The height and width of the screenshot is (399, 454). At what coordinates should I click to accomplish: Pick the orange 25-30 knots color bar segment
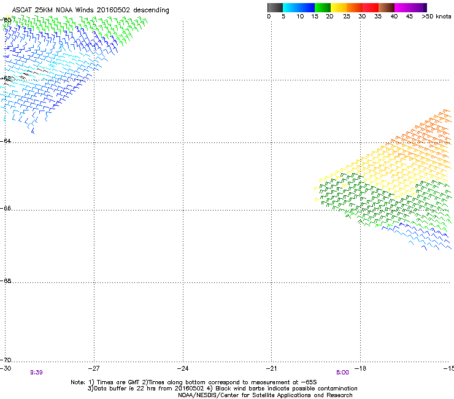pos(355,7)
